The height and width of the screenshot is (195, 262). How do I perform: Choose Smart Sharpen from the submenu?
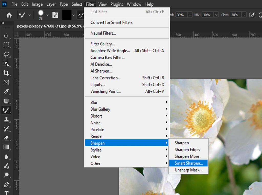tap(189, 163)
